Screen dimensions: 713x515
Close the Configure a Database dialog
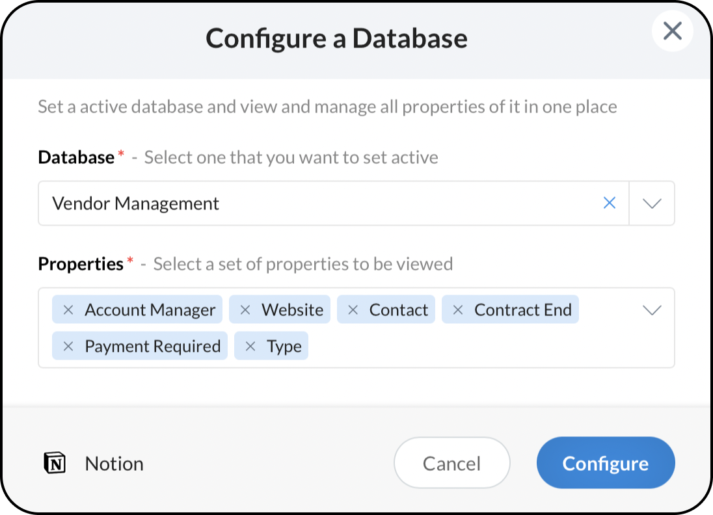(672, 31)
